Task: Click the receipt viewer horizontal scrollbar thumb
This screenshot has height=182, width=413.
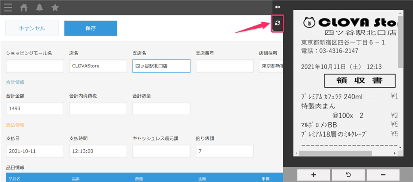Action: [335, 153]
